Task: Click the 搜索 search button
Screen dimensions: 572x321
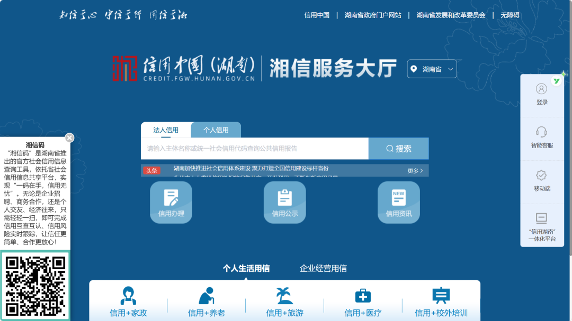Action: click(x=398, y=149)
